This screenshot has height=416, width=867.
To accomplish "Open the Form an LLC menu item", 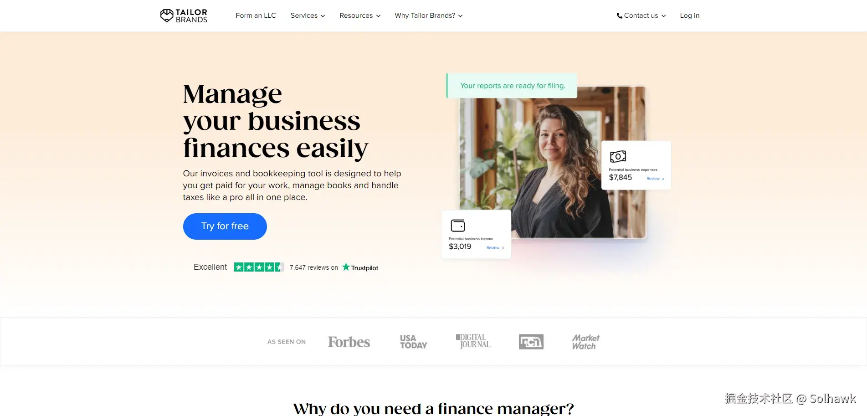I will click(256, 15).
